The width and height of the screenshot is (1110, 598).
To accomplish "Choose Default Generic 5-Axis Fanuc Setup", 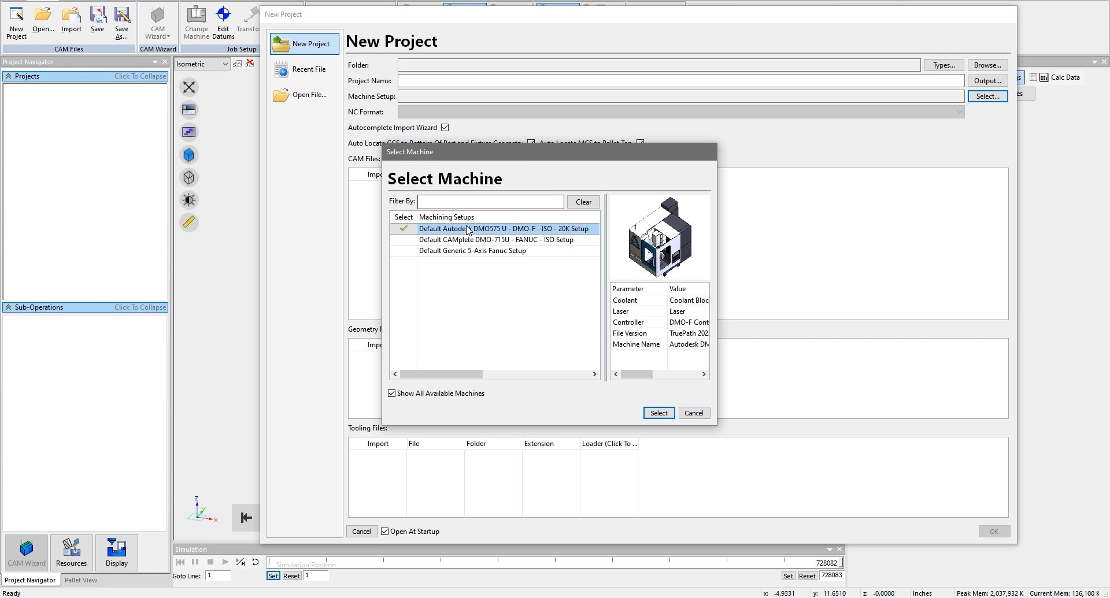I will 472,251.
